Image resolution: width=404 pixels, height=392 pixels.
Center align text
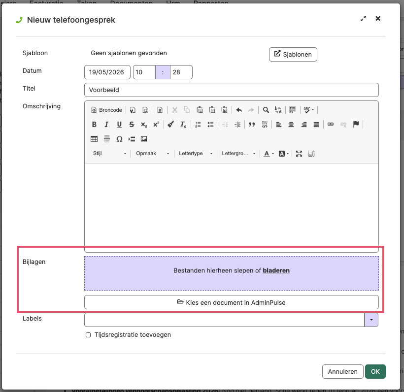[x=291, y=125]
